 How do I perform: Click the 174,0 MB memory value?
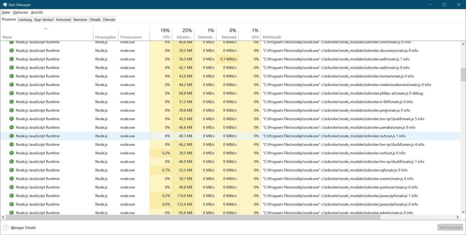click(184, 195)
